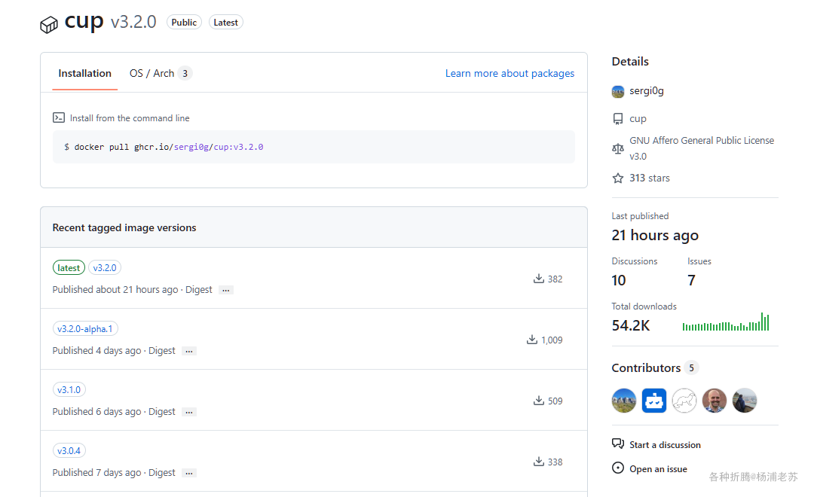The image size is (814, 497).
Task: Open the v3.2.0-alpha.1 version tag
Action: click(x=85, y=328)
